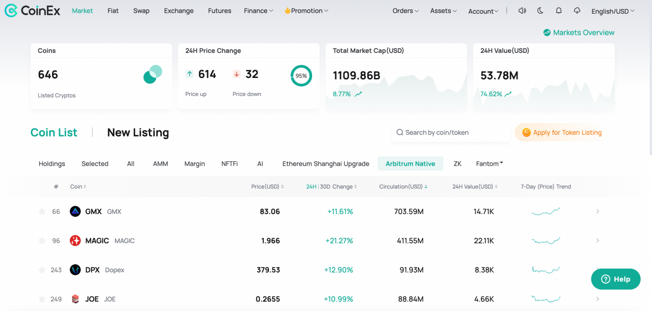The height and width of the screenshot is (311, 652).
Task: Open MAGIC row details arrow
Action: click(598, 241)
